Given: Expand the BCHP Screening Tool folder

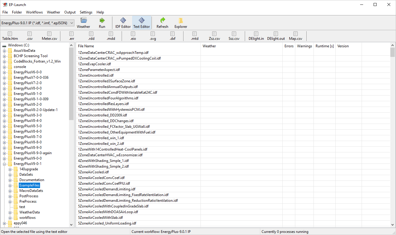Looking at the screenshot, I should [x=4, y=56].
